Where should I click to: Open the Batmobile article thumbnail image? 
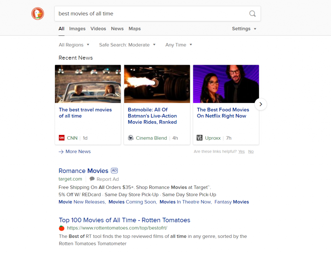click(157, 84)
